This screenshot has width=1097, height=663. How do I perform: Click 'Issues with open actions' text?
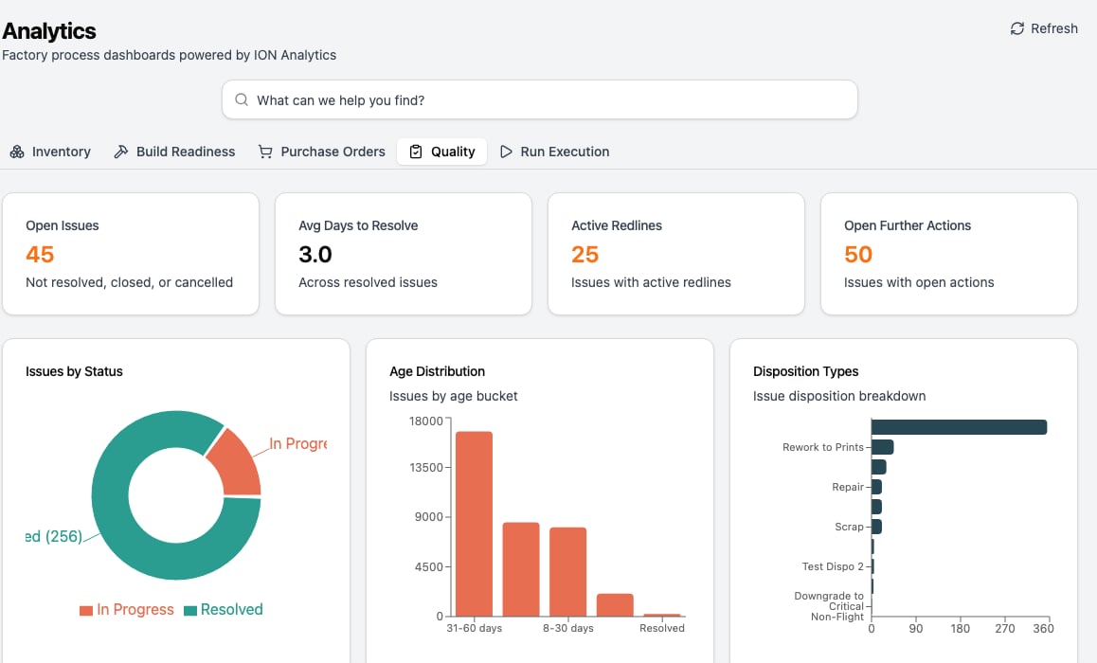tap(919, 282)
